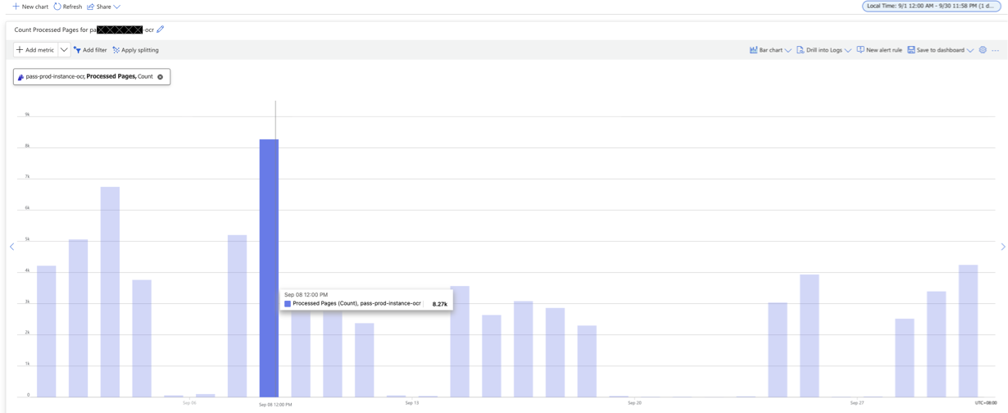Click the Sep 27 axis label
The height and width of the screenshot is (413, 1008).
tap(857, 402)
